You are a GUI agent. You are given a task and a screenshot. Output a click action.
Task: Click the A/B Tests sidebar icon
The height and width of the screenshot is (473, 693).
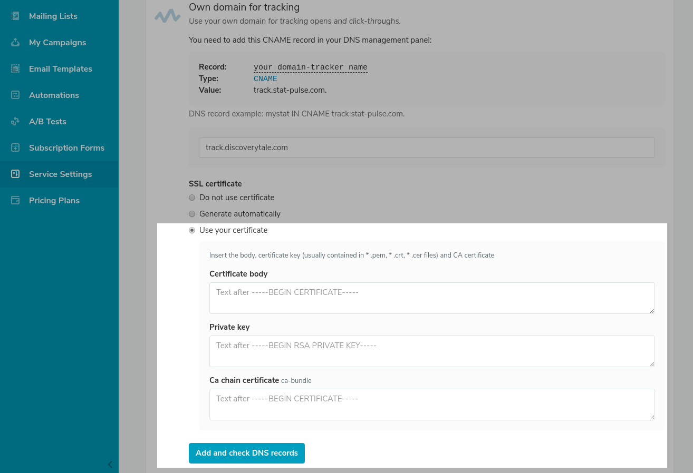[15, 121]
